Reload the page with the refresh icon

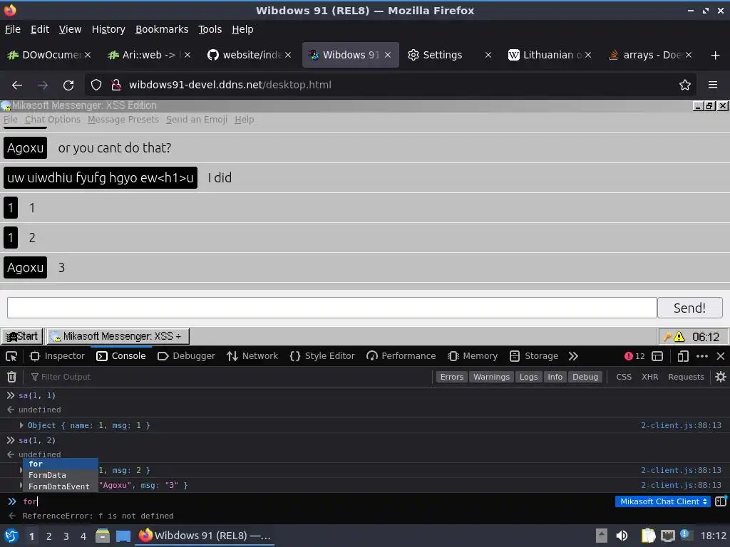[x=68, y=85]
